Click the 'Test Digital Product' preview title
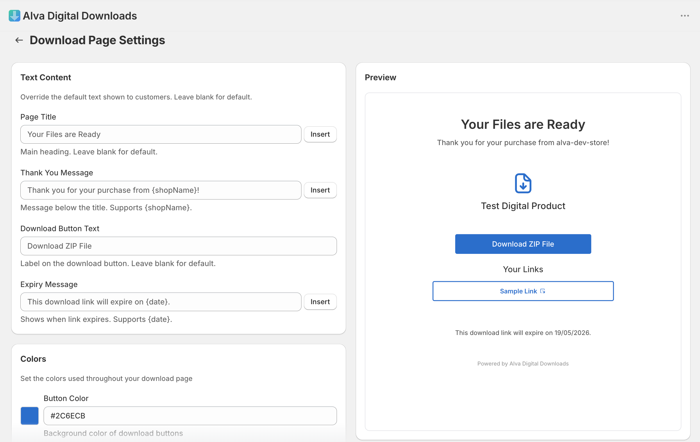700x442 pixels. click(x=523, y=206)
